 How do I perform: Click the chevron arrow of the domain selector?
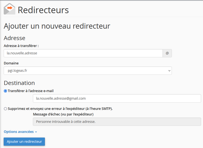169,71
